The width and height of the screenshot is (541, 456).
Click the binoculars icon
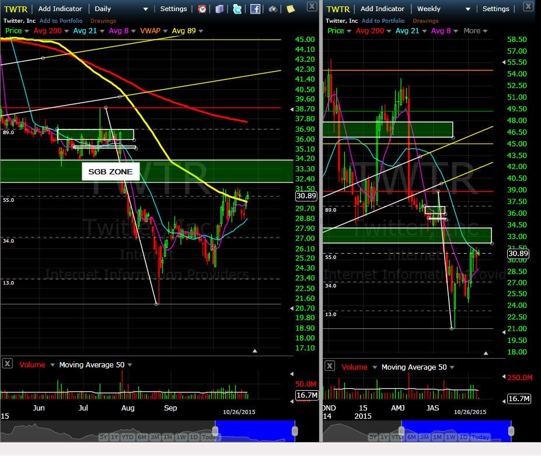pyautogui.click(x=273, y=9)
